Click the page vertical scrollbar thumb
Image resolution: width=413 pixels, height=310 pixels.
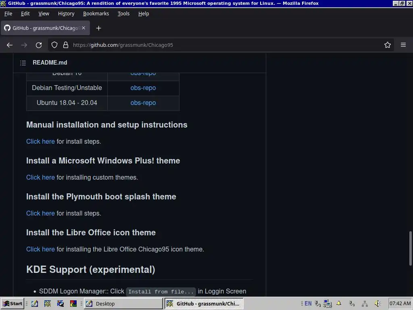pos(410,248)
